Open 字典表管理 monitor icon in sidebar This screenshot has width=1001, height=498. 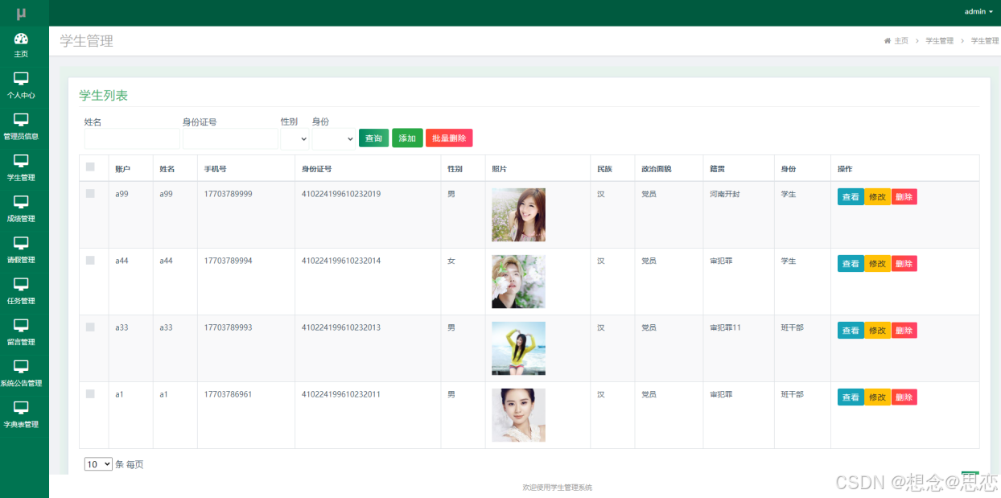(x=21, y=407)
